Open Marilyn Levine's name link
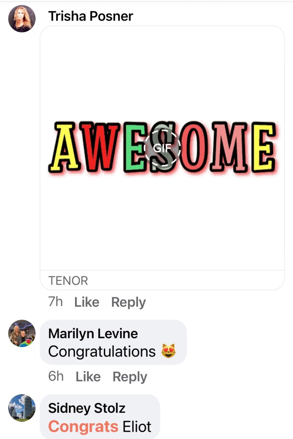Viewport: 293px width, 439px height. click(93, 333)
